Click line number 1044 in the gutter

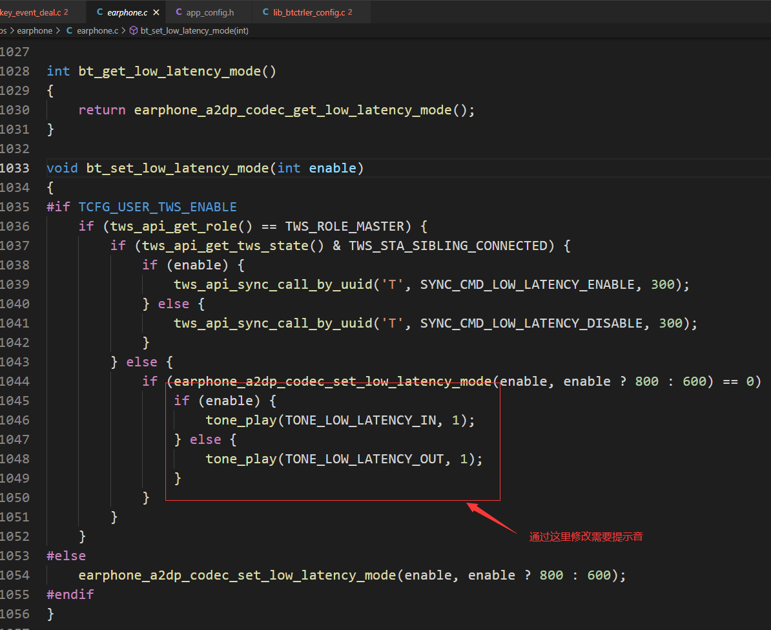(x=15, y=381)
